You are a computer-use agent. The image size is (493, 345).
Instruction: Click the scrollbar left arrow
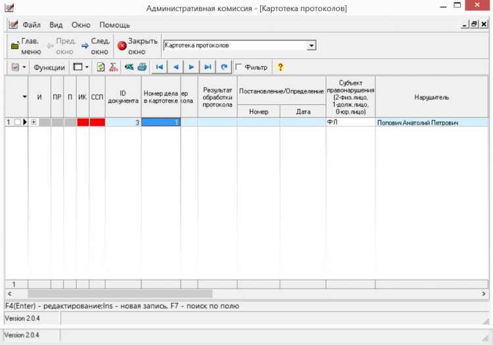coord(10,294)
